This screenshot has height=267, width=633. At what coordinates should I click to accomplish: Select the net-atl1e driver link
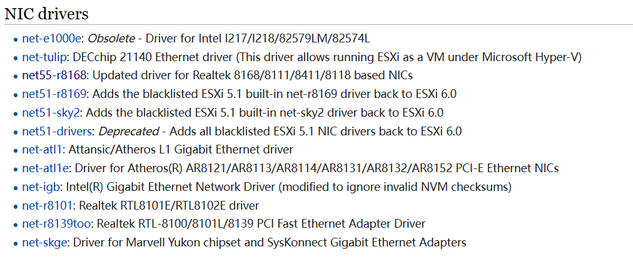(46, 168)
